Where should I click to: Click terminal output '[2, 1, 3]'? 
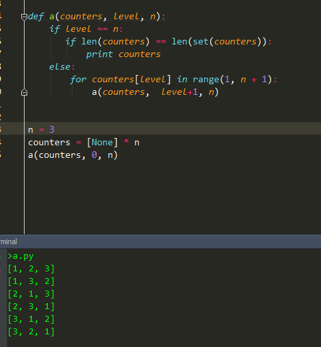pyautogui.click(x=31, y=294)
